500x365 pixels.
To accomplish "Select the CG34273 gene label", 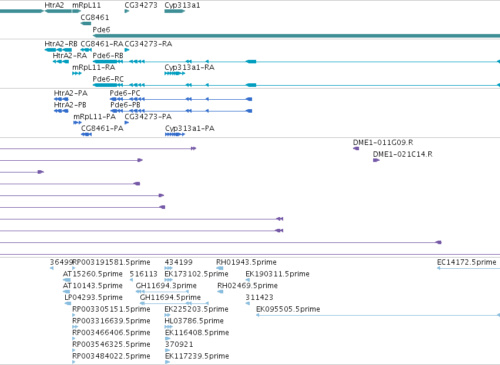I will pos(141,5).
